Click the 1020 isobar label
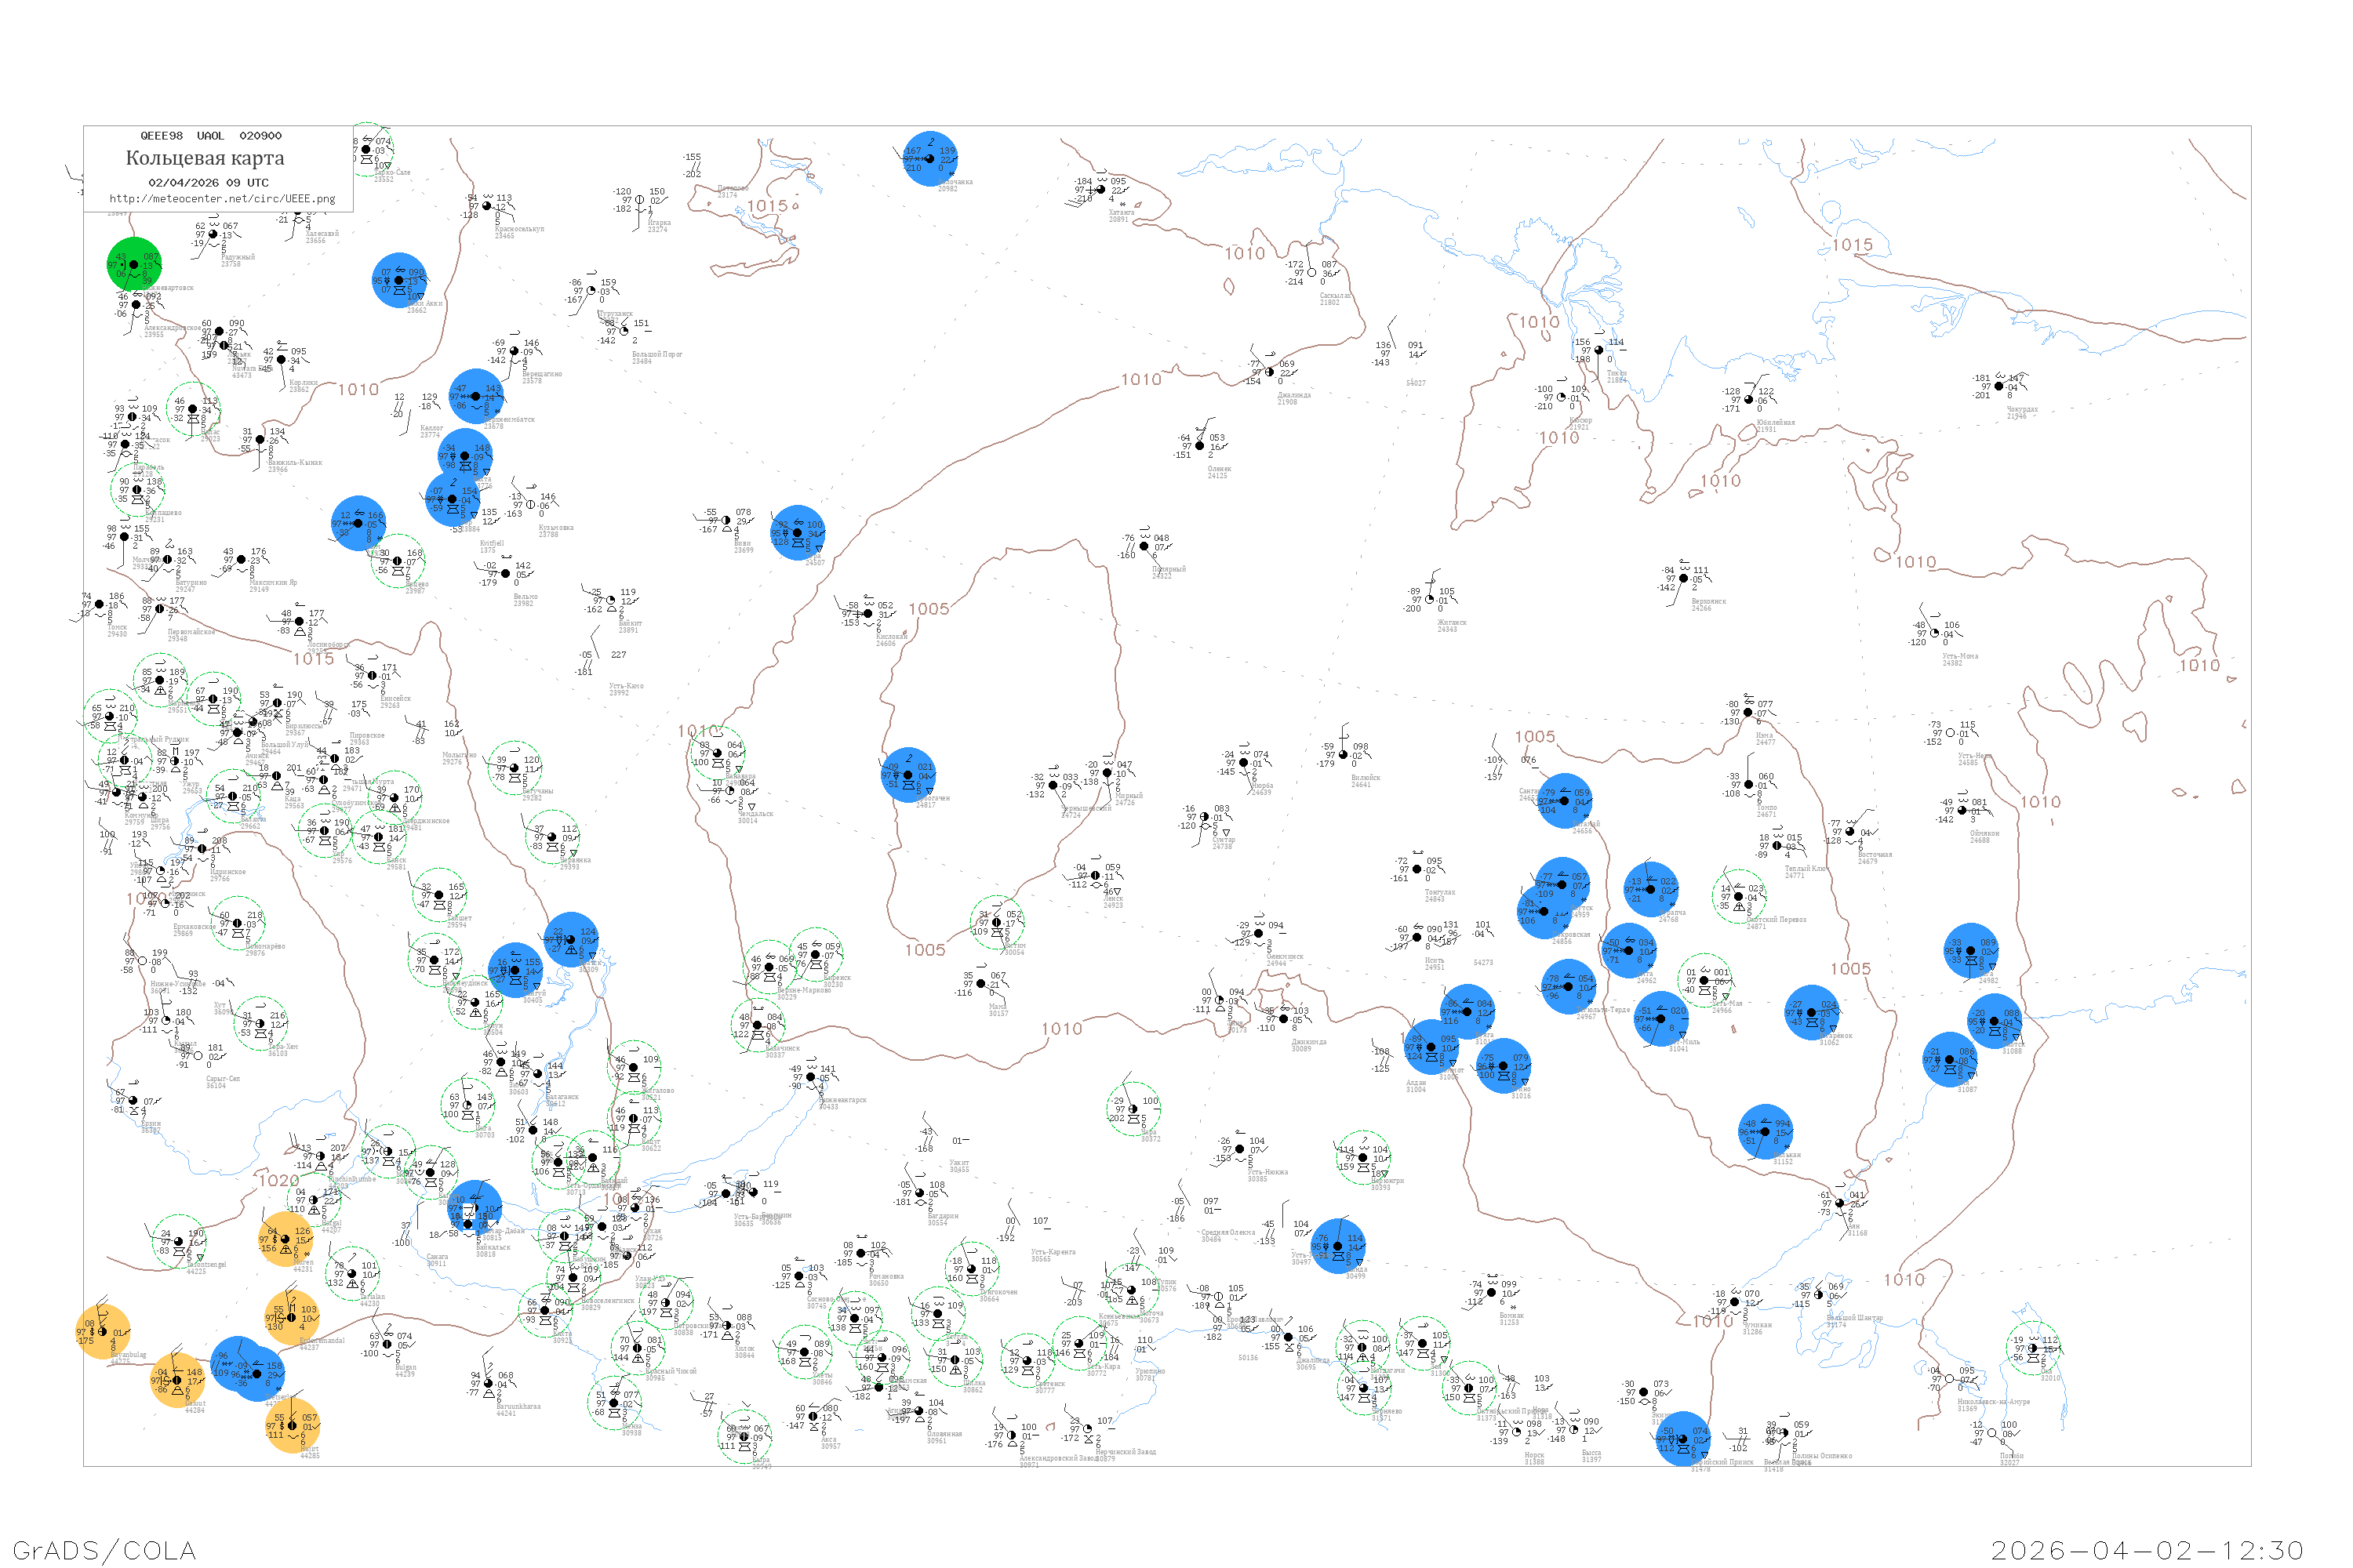 [278, 1180]
